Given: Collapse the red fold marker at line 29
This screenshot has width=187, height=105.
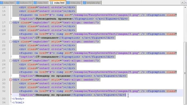Looking at the screenshot, I should pos(11,80).
